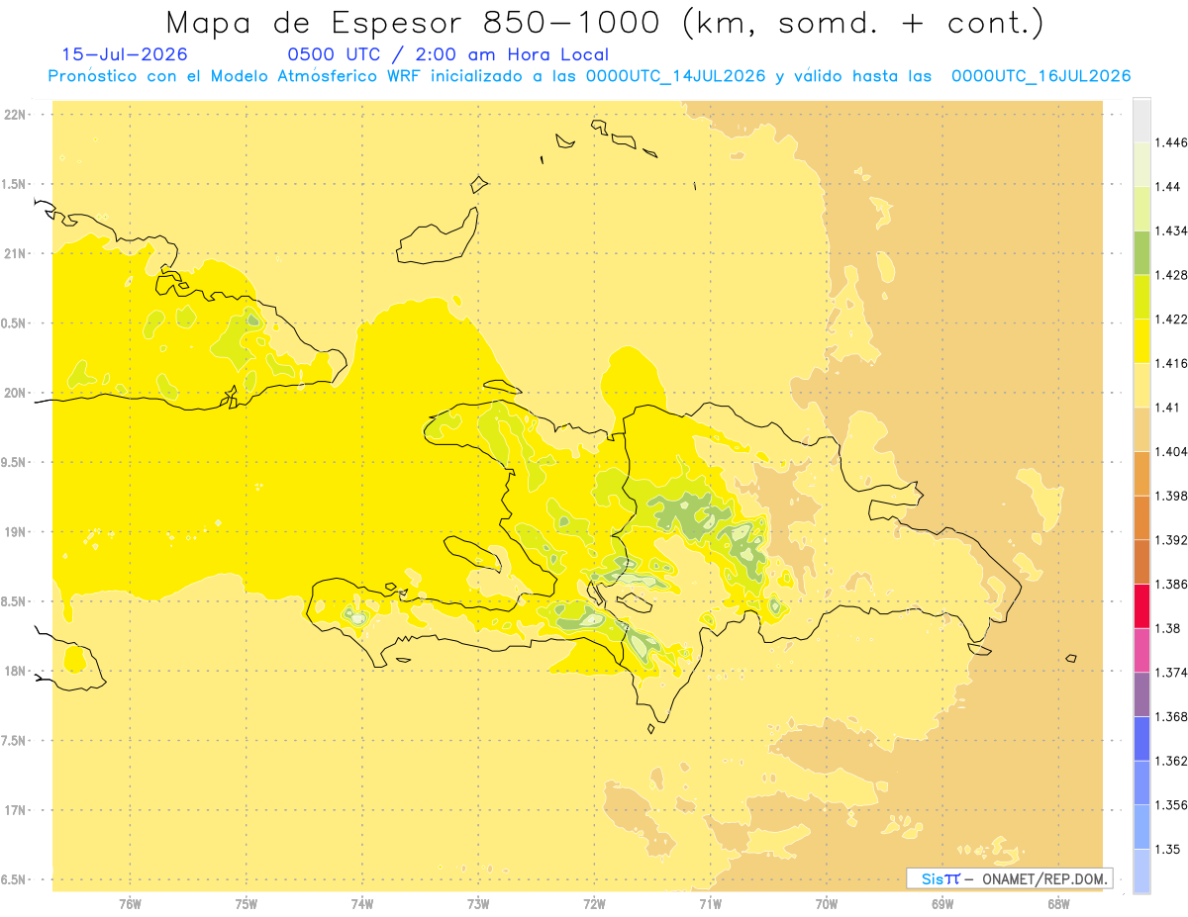
Task: Select the latitude label '20N'
Action: pyautogui.click(x=17, y=393)
